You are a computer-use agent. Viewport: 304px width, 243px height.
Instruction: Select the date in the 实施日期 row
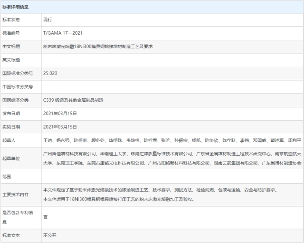coord(60,127)
